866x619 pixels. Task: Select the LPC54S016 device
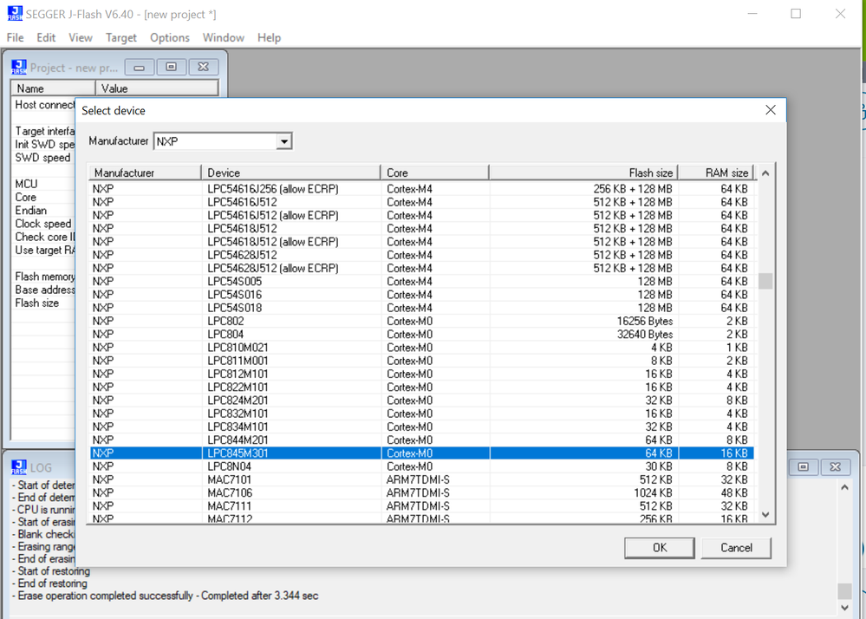point(422,294)
